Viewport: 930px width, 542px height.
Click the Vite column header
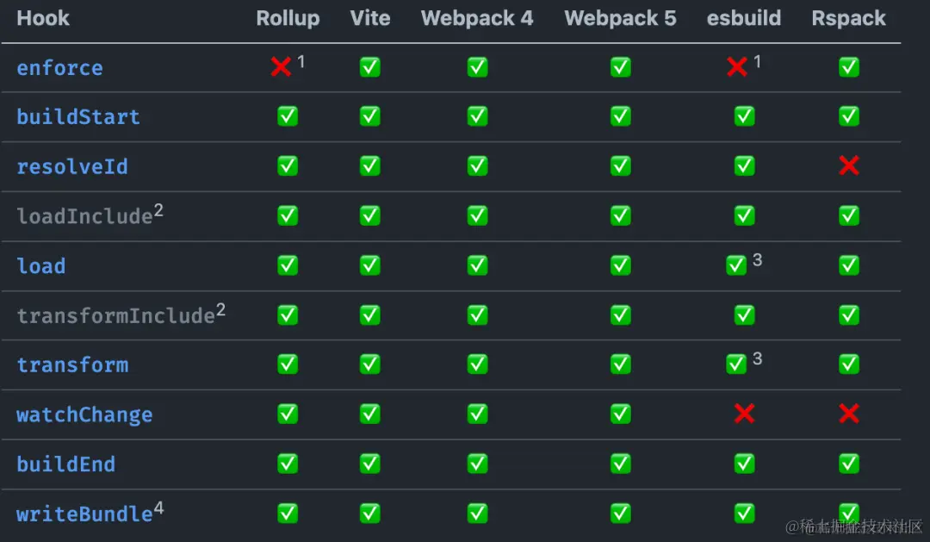(370, 18)
